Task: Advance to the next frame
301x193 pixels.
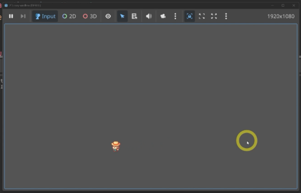Action: pyautogui.click(x=23, y=17)
